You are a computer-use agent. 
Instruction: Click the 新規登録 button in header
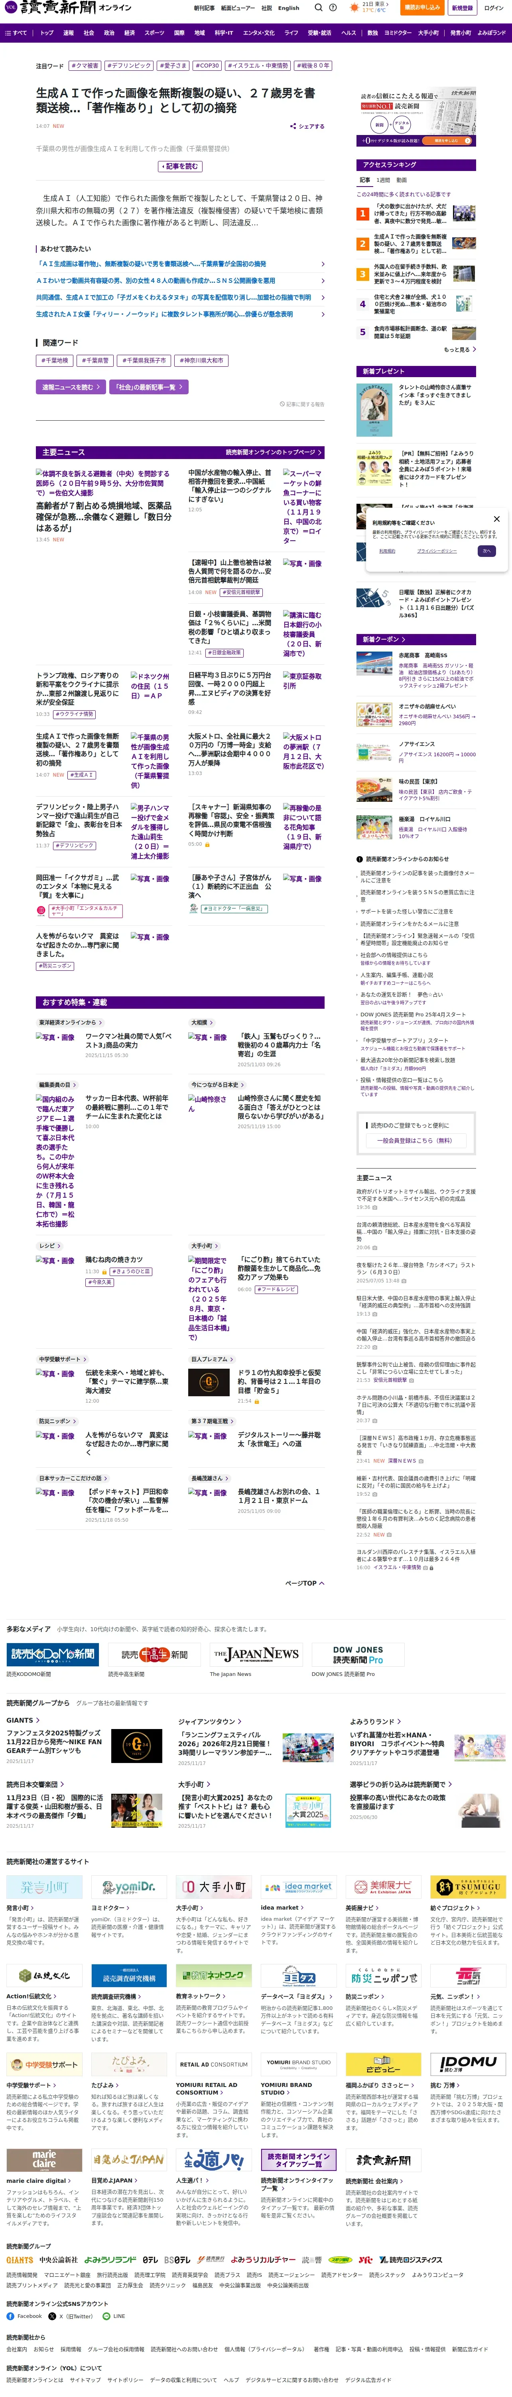(462, 8)
